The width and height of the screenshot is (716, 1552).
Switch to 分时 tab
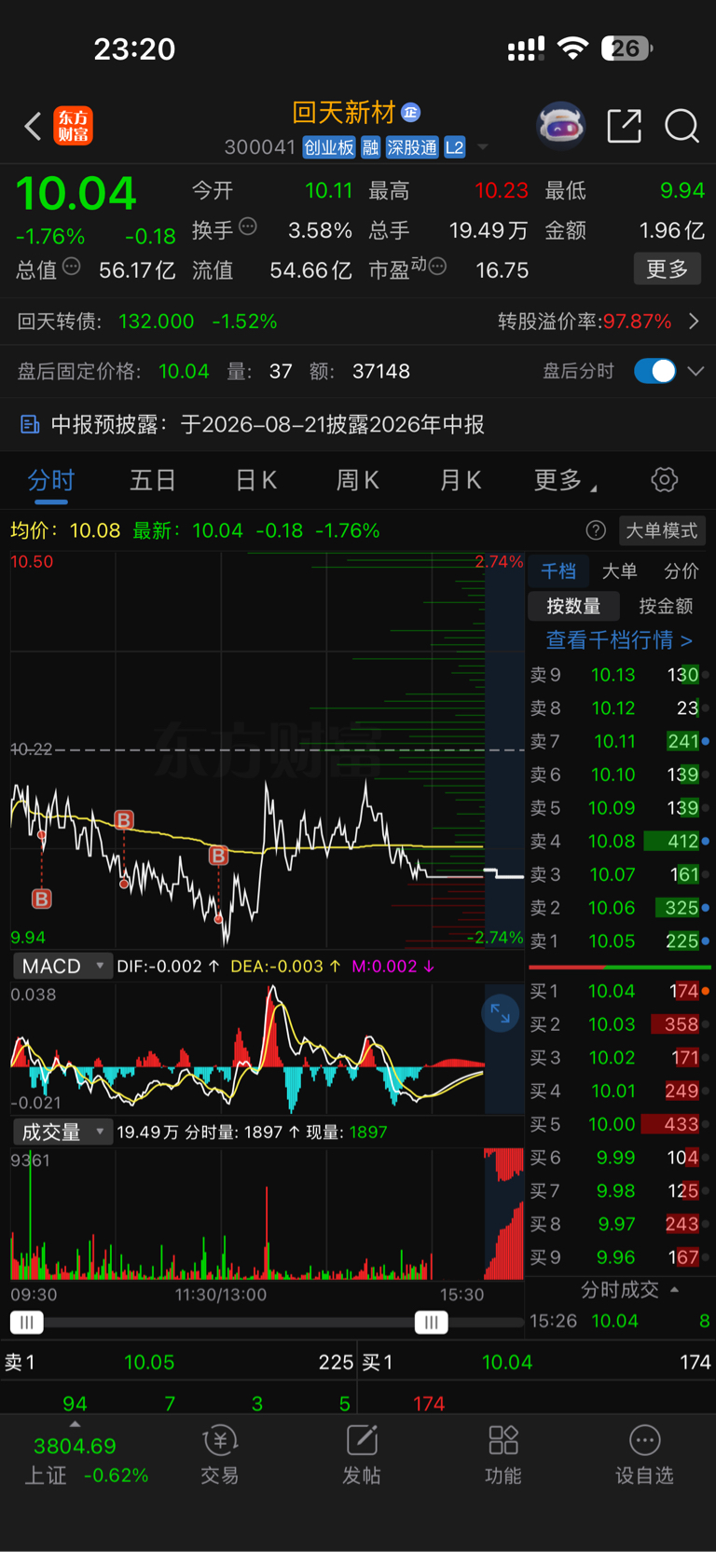(50, 480)
